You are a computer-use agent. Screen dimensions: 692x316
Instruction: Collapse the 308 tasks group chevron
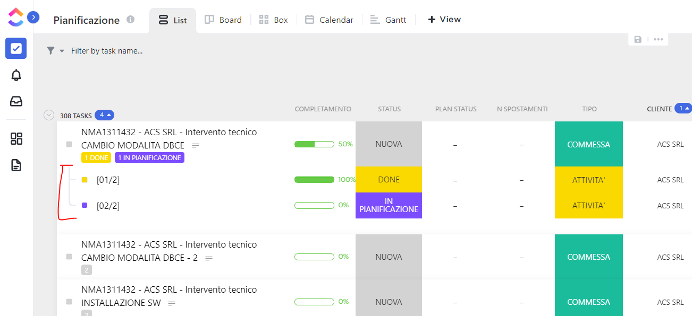(x=49, y=115)
